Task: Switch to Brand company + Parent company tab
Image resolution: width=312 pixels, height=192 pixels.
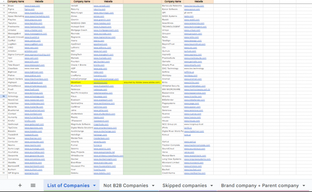Action: pos(260,185)
